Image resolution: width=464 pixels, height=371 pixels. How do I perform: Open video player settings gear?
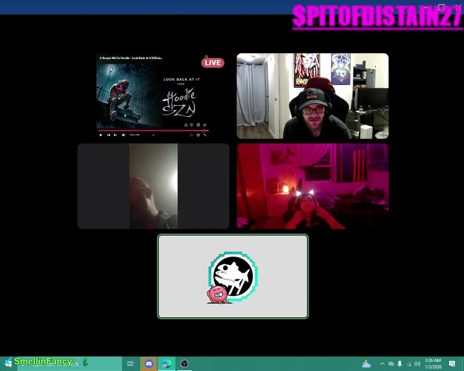198,135
